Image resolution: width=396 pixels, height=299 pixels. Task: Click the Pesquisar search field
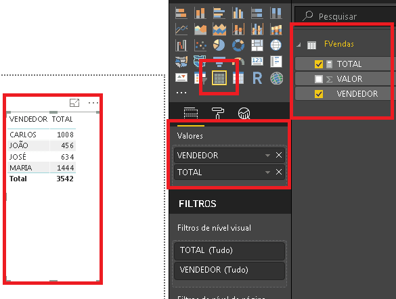345,16
